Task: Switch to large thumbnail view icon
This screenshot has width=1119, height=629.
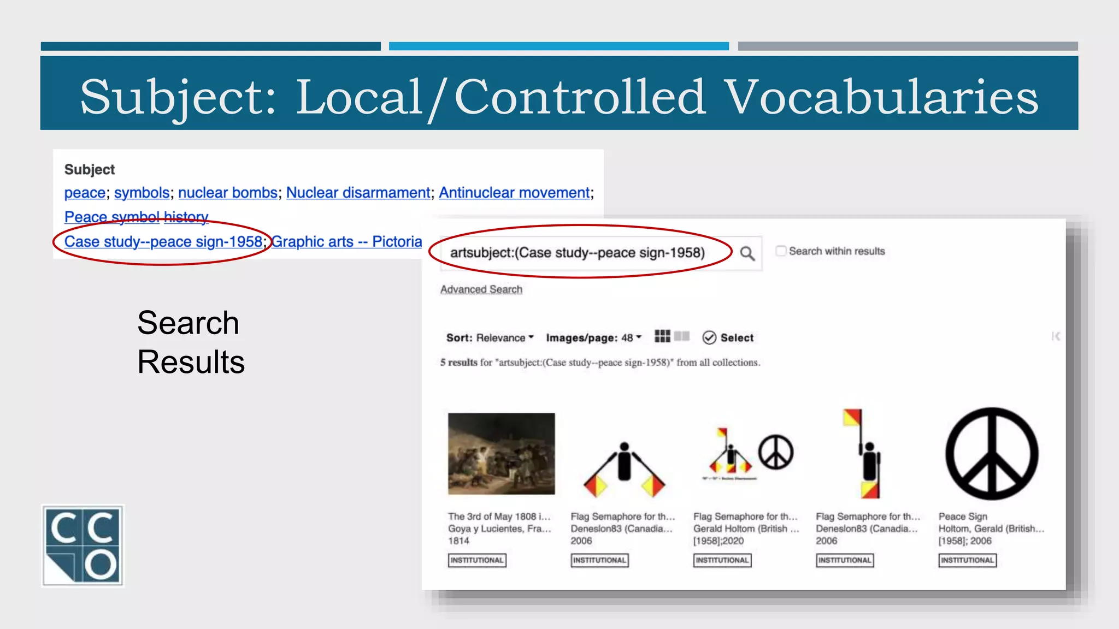Action: (x=682, y=336)
